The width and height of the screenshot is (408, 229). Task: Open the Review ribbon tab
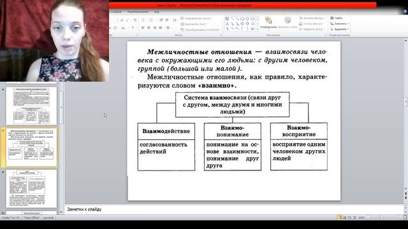(x=138, y=11)
